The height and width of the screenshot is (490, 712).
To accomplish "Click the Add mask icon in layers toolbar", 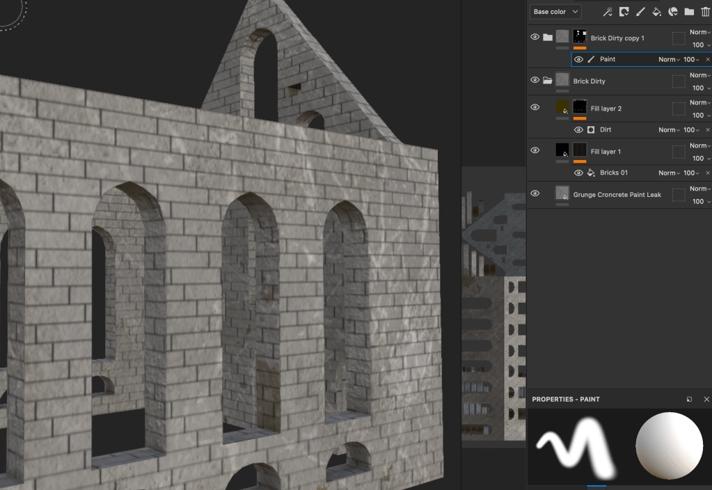I will coord(624,12).
